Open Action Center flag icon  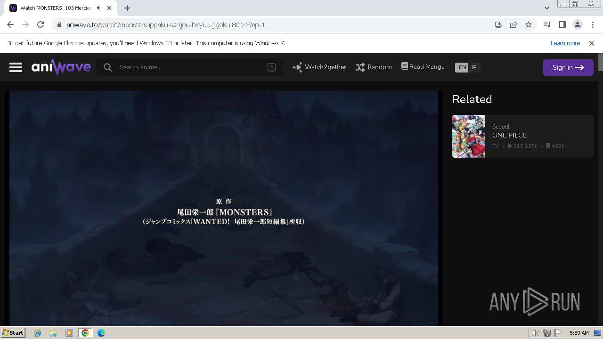(558, 333)
